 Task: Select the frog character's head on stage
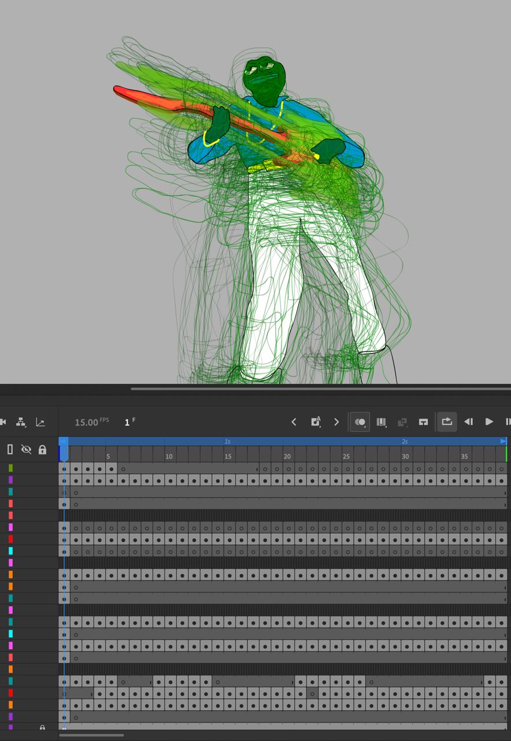[265, 81]
